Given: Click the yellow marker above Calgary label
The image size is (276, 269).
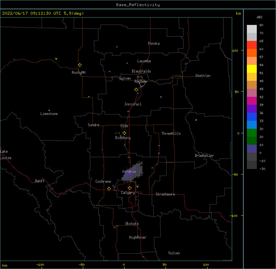Looking at the screenshot, I should click(x=130, y=188).
